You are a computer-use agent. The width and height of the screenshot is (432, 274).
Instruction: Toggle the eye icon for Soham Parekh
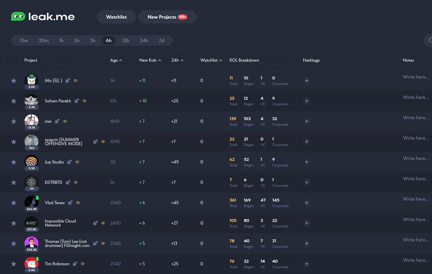pyautogui.click(x=85, y=101)
